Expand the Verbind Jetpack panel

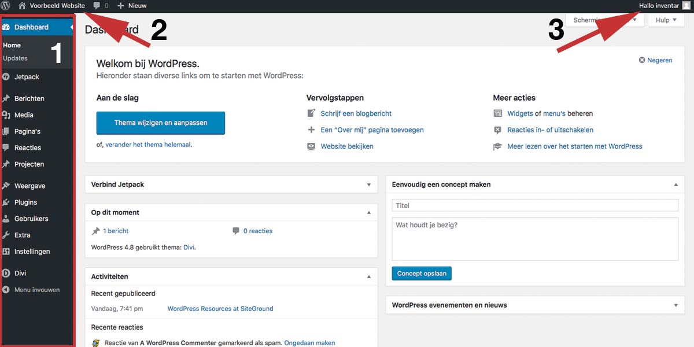pos(369,185)
